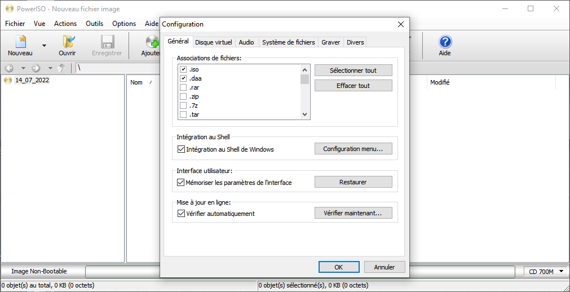Screen dimensions: 570x292
Task: Click the Effacer tout button
Action: (354, 86)
